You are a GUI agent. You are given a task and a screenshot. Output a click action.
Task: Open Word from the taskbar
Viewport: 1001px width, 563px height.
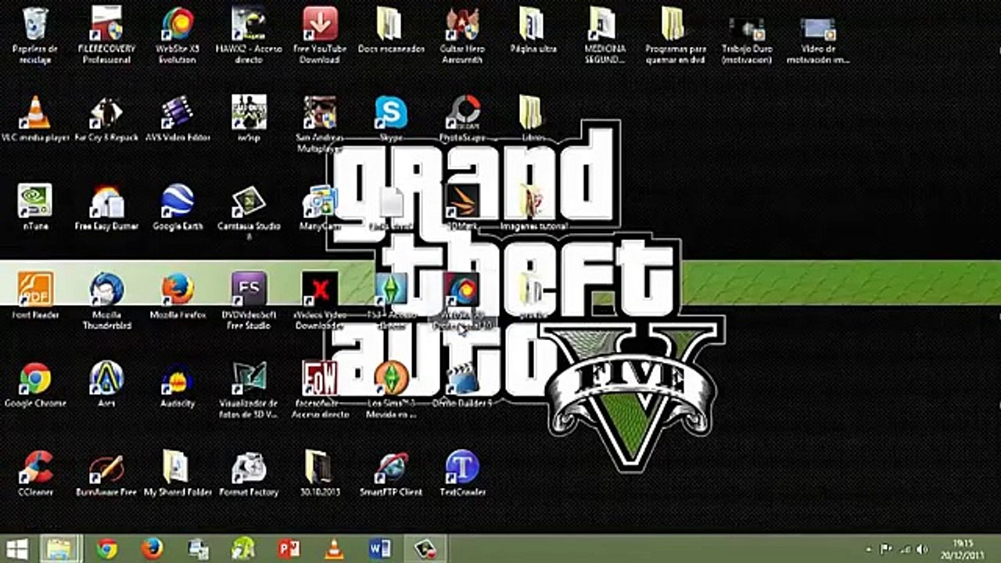click(379, 548)
